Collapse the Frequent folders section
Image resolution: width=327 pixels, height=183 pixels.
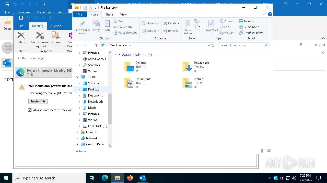click(116, 55)
